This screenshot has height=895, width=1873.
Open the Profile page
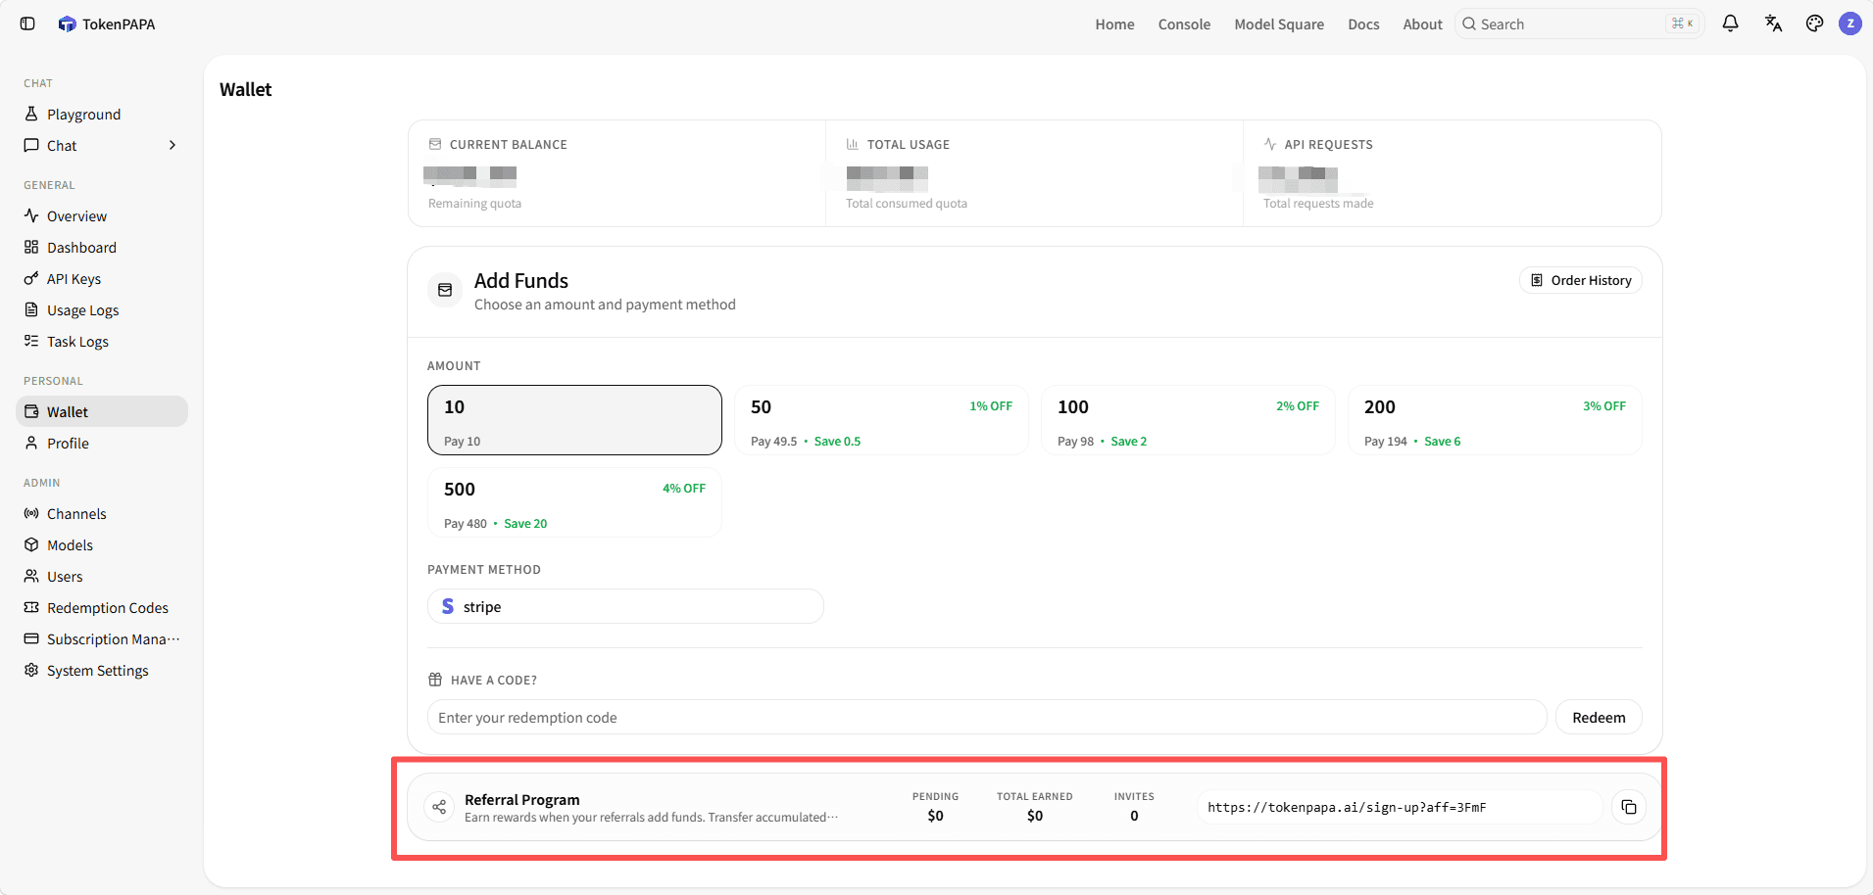click(102, 443)
